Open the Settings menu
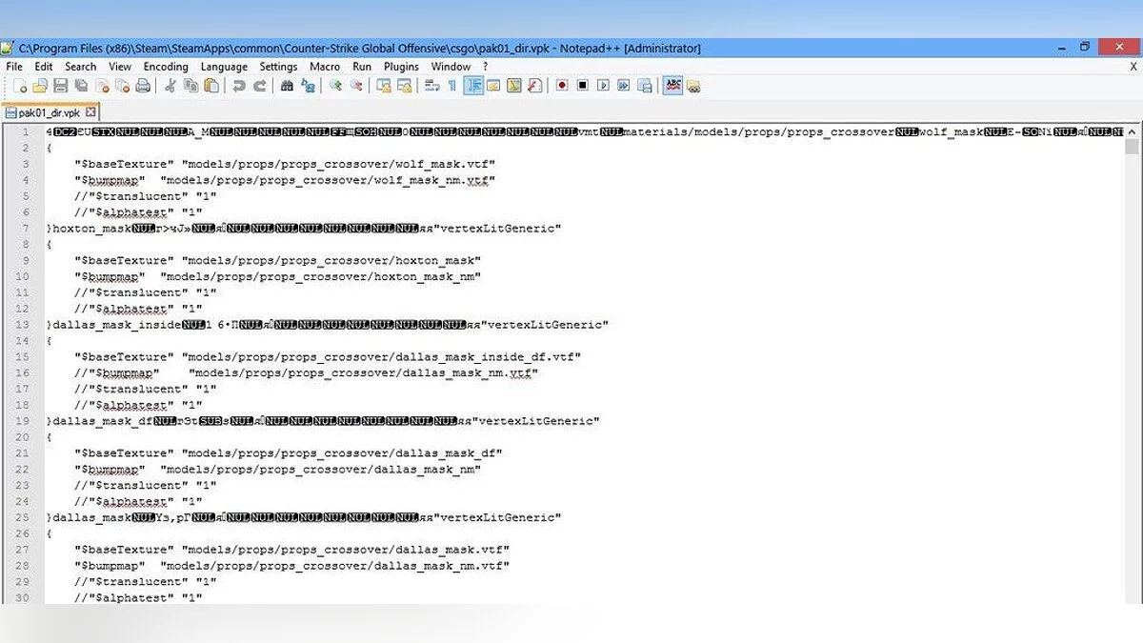The height and width of the screenshot is (643, 1143). [278, 67]
